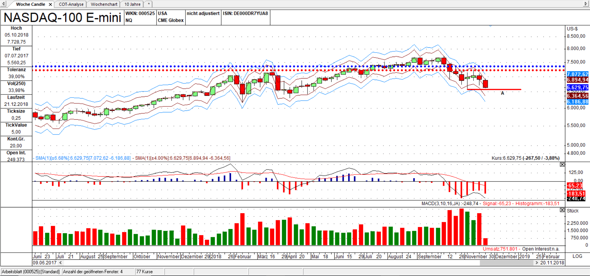
Task: Click the Ticksize value 0,25
Action: pyautogui.click(x=16, y=118)
